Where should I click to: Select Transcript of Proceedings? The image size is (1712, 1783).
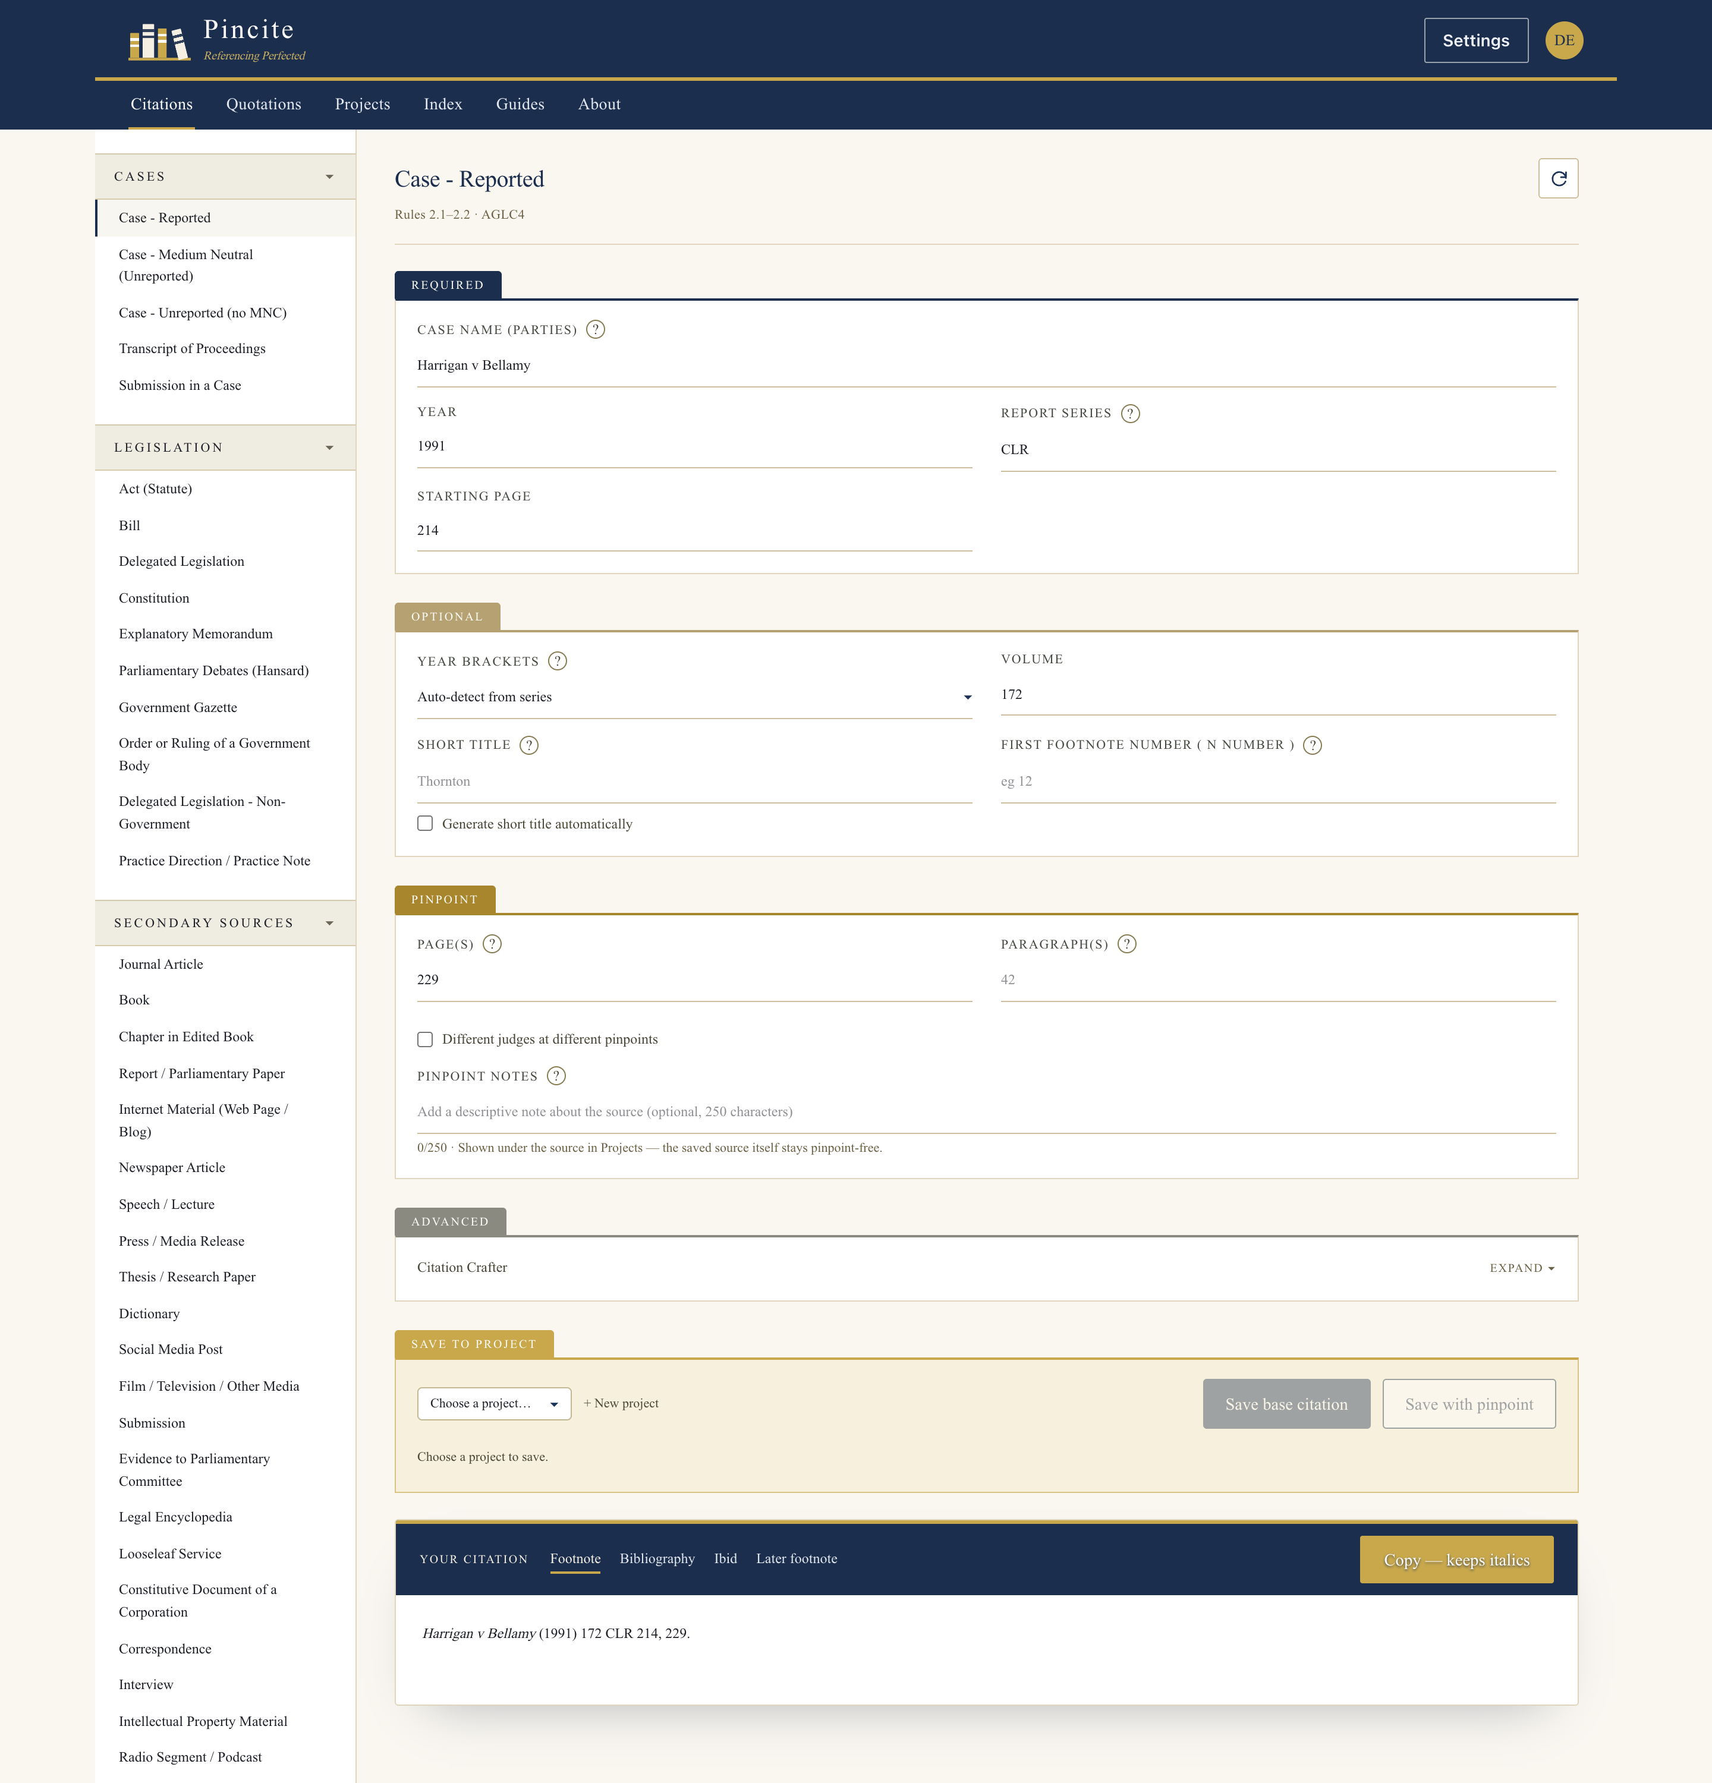pyautogui.click(x=226, y=349)
